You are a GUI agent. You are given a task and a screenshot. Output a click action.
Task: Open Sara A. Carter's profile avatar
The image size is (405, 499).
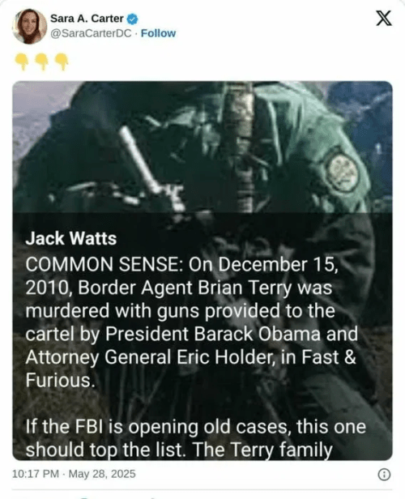[30, 26]
